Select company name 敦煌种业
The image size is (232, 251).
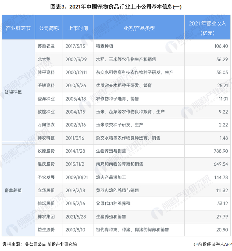click(46, 112)
